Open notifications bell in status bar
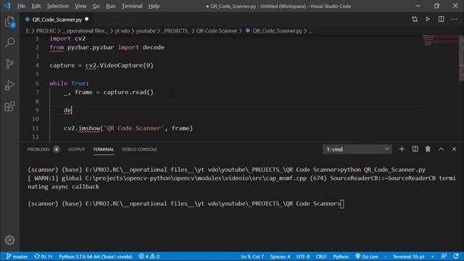This screenshot has width=464, height=261. 456,256
